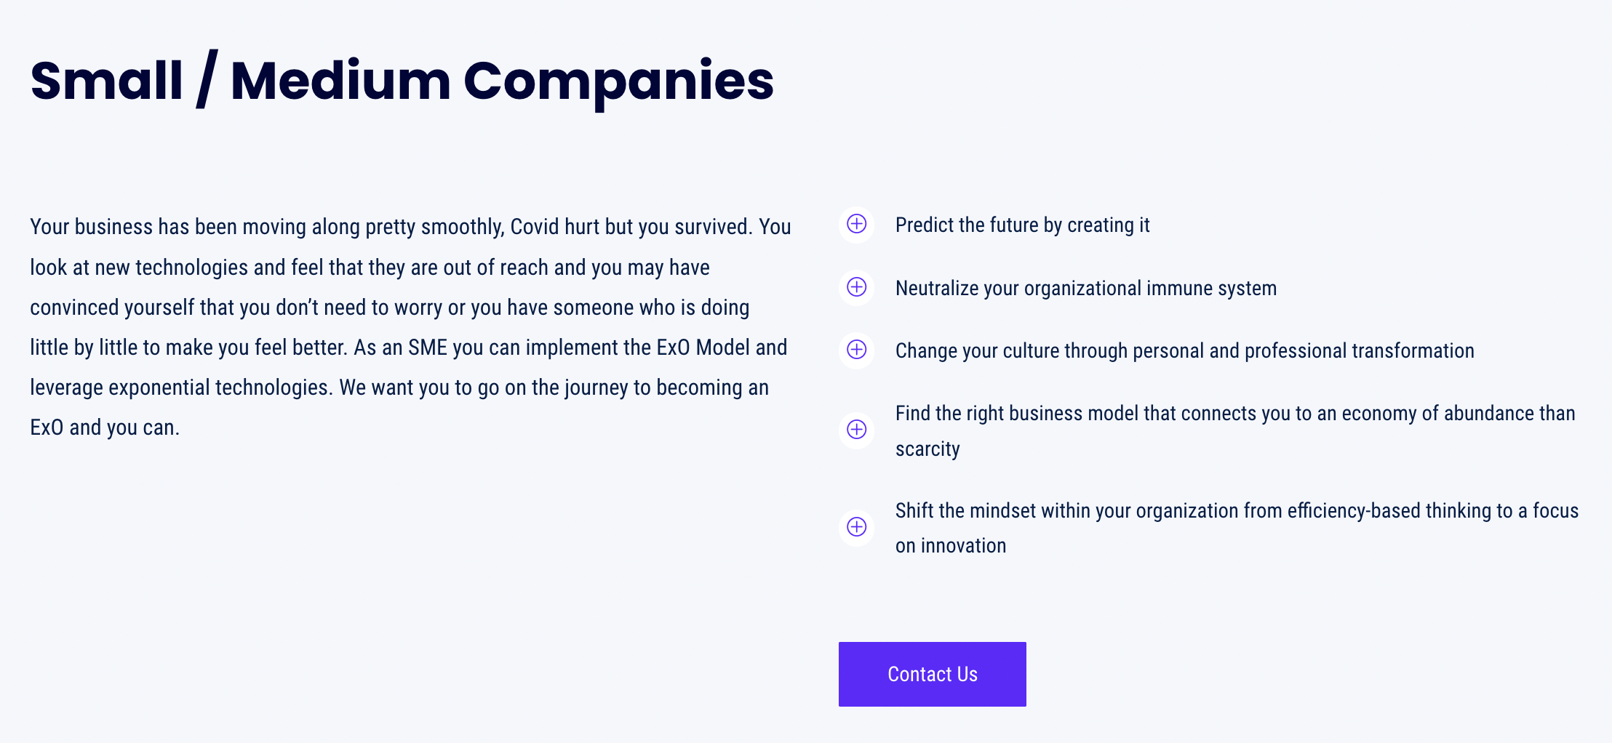
Task: Expand the plus icon beside Predict the future
Action: [x=857, y=224]
